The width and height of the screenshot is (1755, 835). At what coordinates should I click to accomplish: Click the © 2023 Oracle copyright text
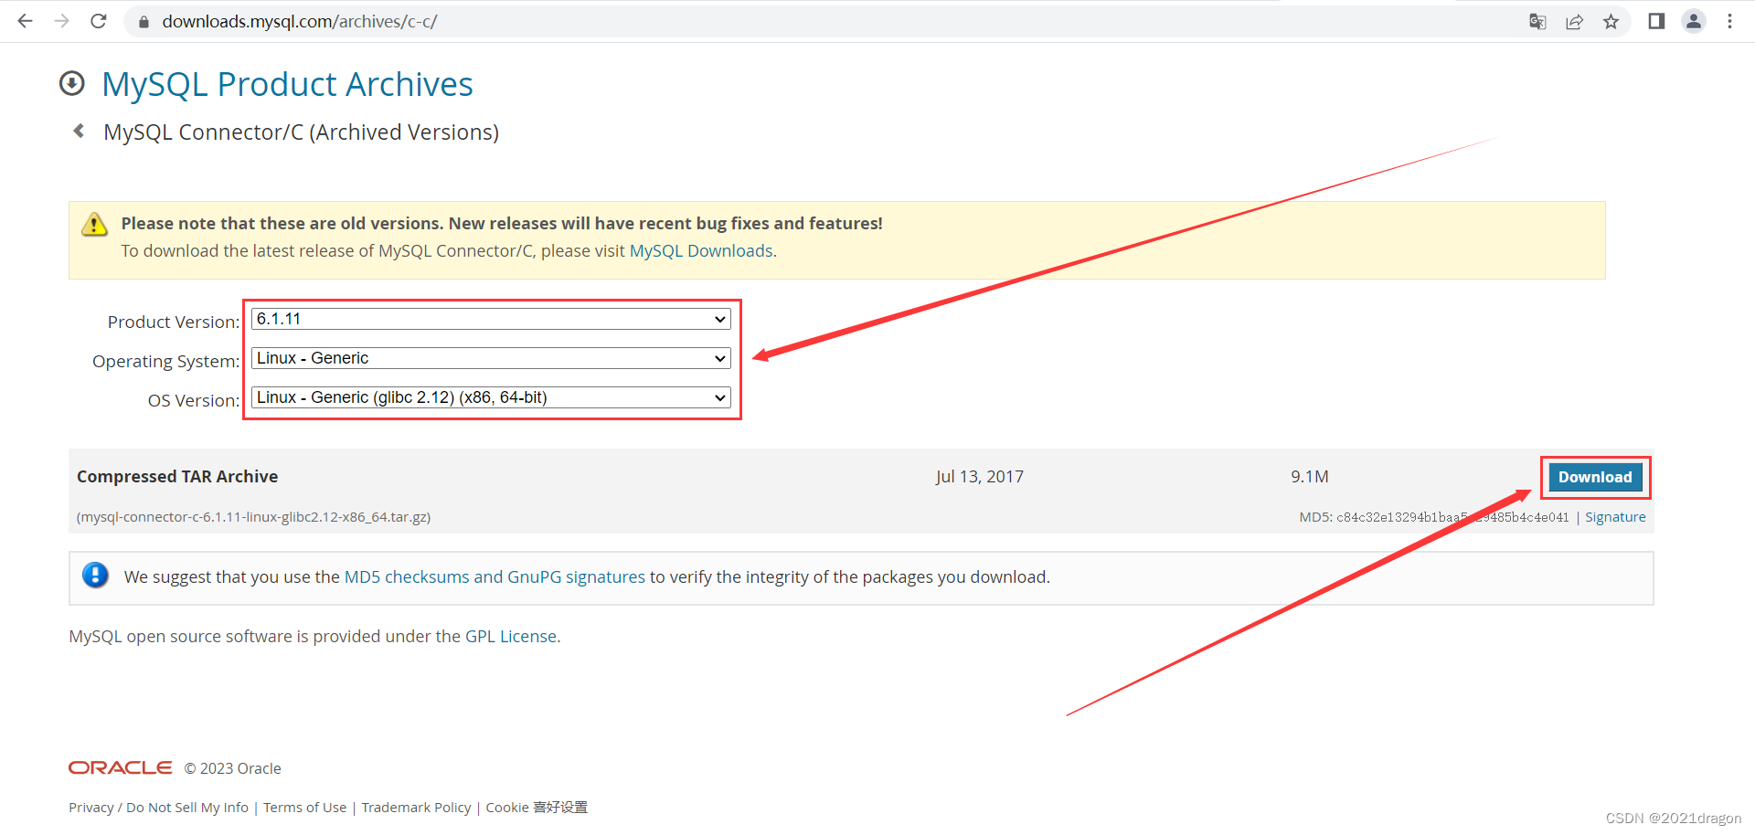(233, 768)
